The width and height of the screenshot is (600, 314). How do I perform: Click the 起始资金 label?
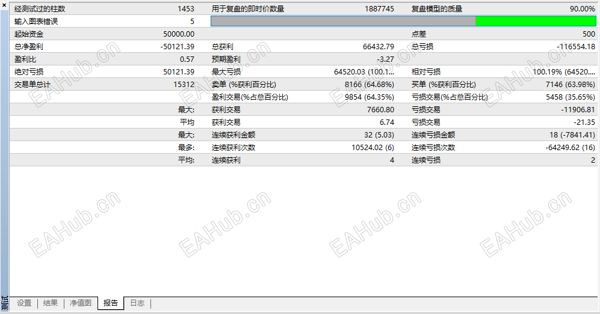click(x=29, y=34)
